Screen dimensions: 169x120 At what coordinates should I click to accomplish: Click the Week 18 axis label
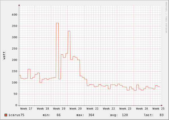43,109
